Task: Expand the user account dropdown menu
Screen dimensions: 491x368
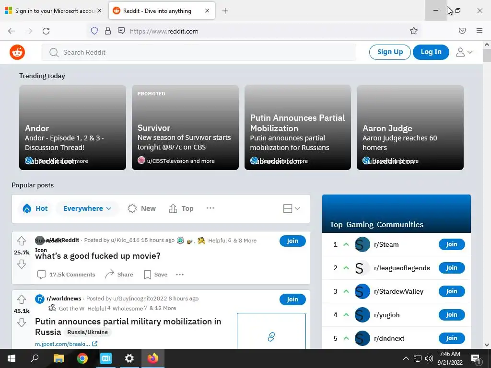Action: pos(464,52)
